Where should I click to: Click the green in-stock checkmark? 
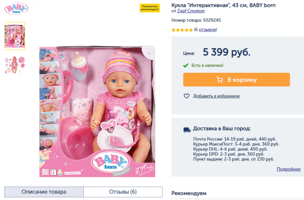coord(186,65)
